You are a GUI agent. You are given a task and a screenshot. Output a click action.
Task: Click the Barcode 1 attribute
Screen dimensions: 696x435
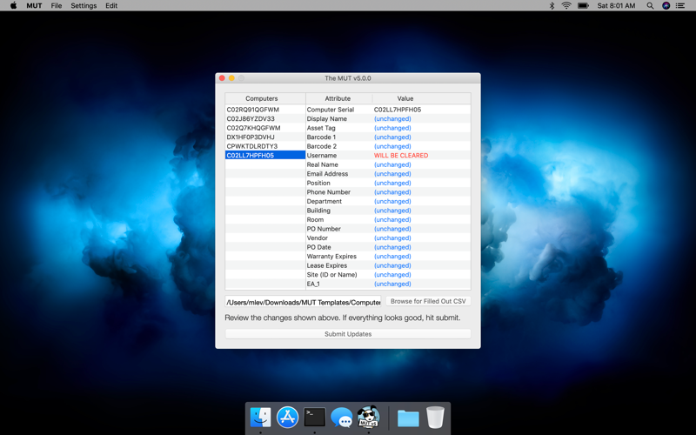[321, 137]
